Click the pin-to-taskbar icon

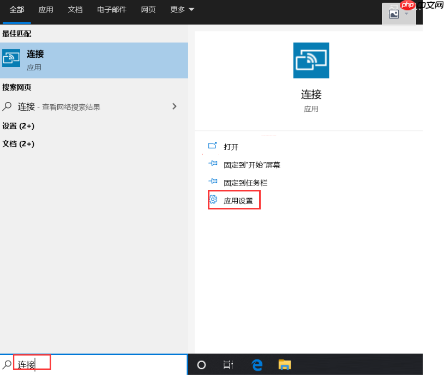point(213,182)
